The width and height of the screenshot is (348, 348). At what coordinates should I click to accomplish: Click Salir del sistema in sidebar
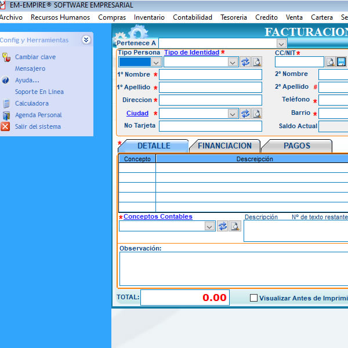(x=38, y=126)
